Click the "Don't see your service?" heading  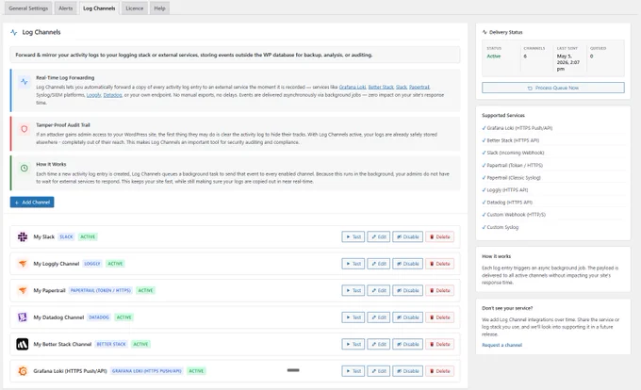[507, 308]
